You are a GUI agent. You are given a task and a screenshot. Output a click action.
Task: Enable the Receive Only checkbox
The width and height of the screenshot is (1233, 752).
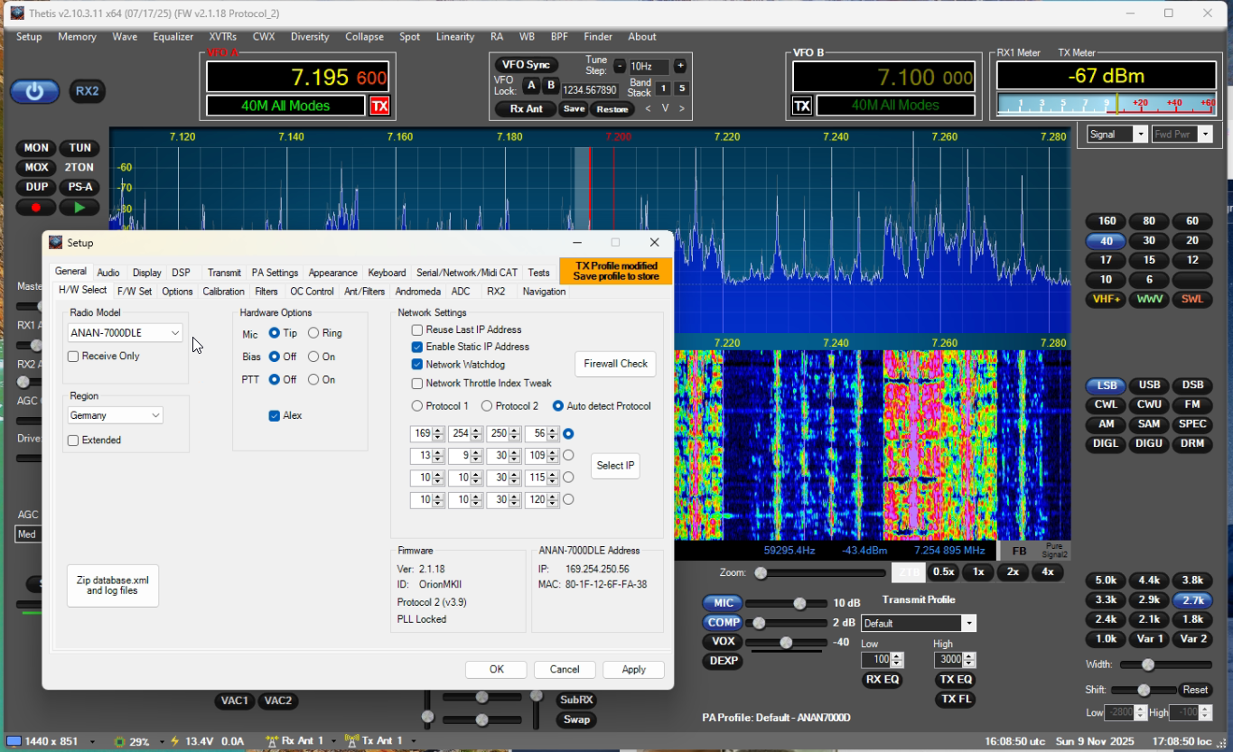[73, 357]
